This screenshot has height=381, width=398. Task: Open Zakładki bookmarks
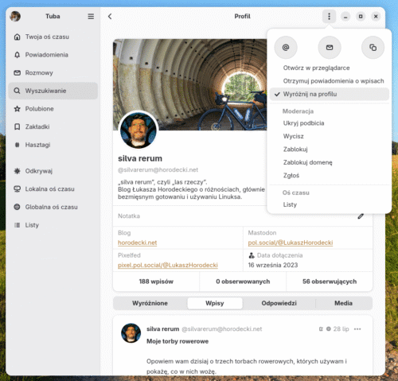53,126
